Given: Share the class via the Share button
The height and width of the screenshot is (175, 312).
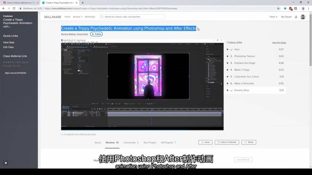Looking at the screenshot, I should click(x=249, y=142).
